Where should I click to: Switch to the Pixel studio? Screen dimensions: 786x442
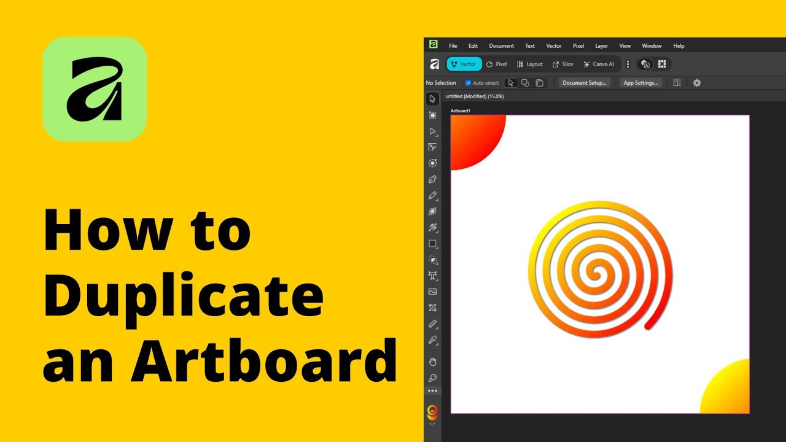click(496, 64)
